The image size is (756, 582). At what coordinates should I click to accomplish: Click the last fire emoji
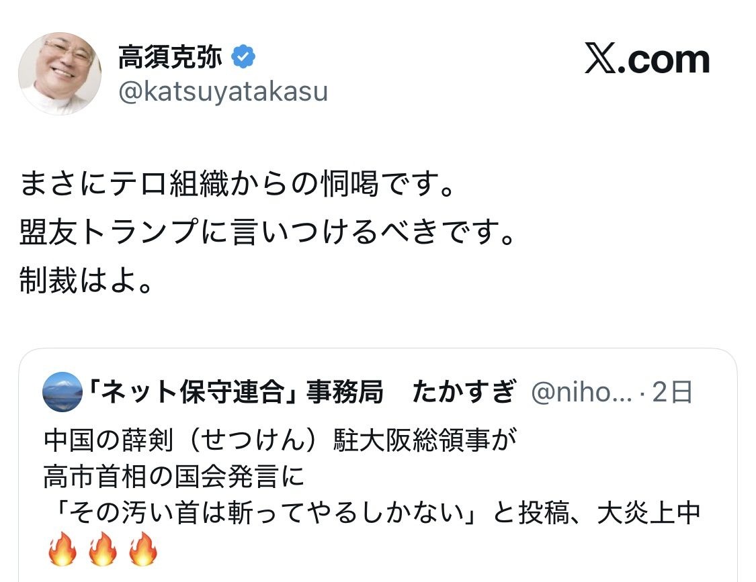click(x=142, y=550)
